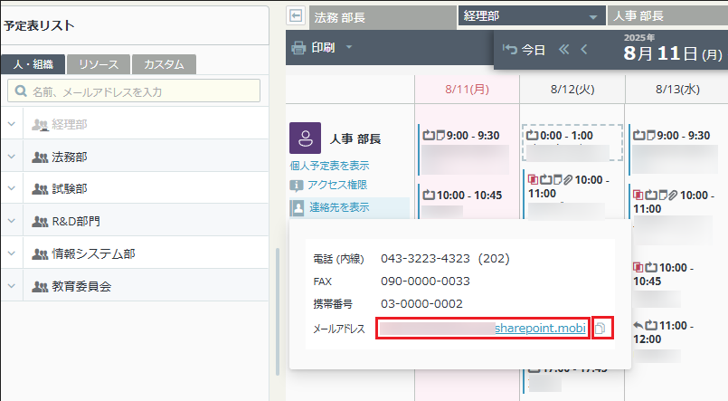728x401 pixels.
Task: Go back to 今日 (today)
Action: [524, 50]
